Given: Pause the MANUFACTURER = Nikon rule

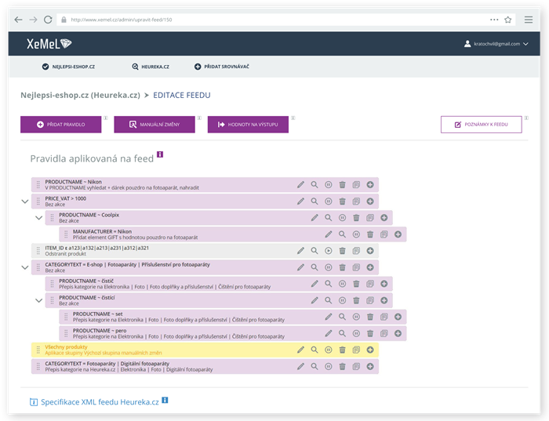Looking at the screenshot, I should (x=356, y=234).
